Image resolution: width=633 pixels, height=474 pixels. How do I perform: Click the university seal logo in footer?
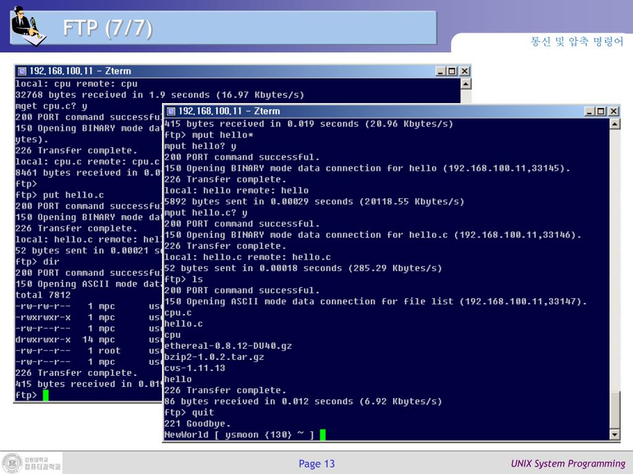tap(12, 463)
